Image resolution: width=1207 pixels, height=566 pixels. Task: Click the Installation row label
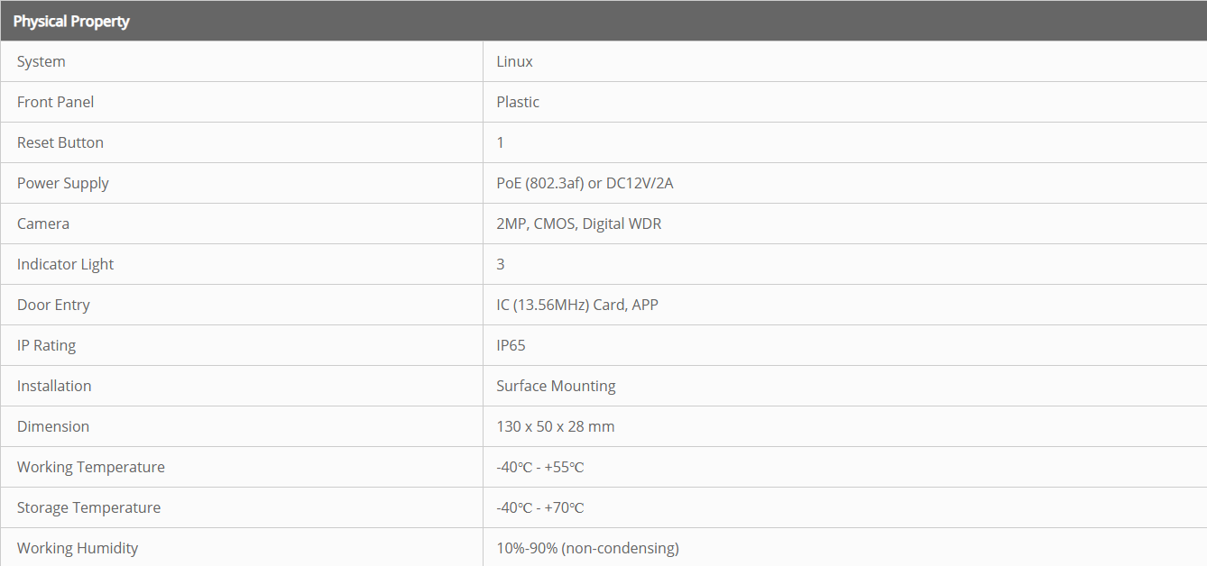54,386
